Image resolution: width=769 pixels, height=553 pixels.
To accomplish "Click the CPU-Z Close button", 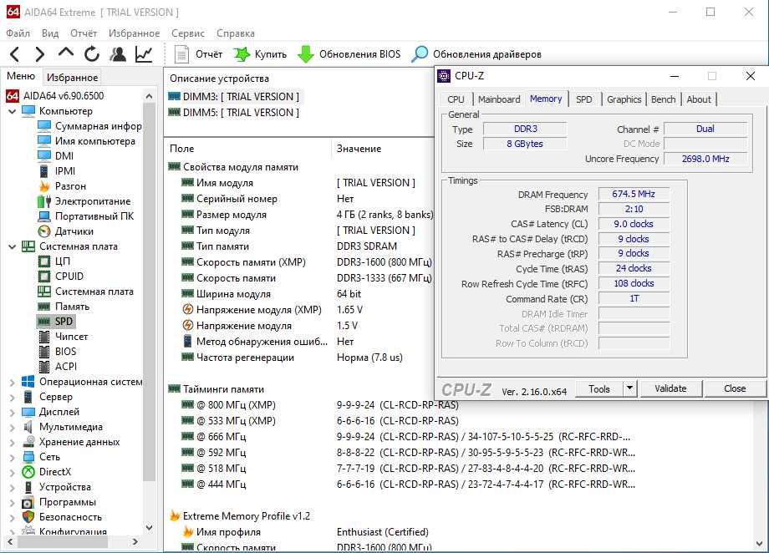I will coord(735,388).
